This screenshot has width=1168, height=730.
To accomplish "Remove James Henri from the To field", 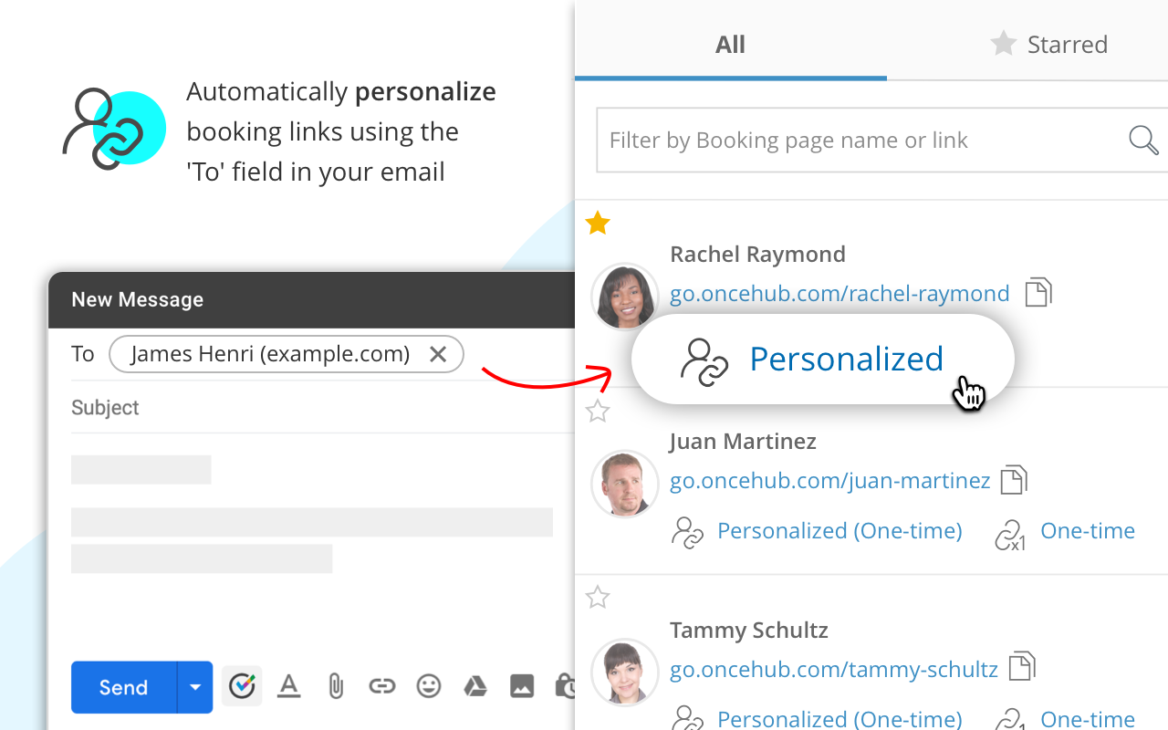I will 437,354.
